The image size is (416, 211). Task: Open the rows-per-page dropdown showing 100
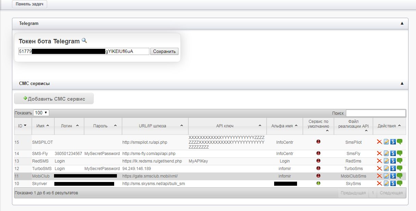coord(41,113)
